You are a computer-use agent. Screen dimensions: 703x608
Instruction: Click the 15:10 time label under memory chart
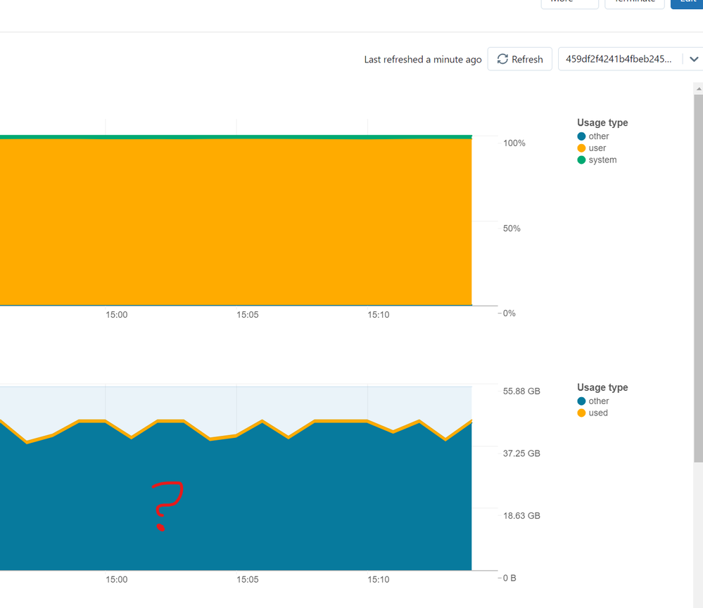[x=379, y=580]
